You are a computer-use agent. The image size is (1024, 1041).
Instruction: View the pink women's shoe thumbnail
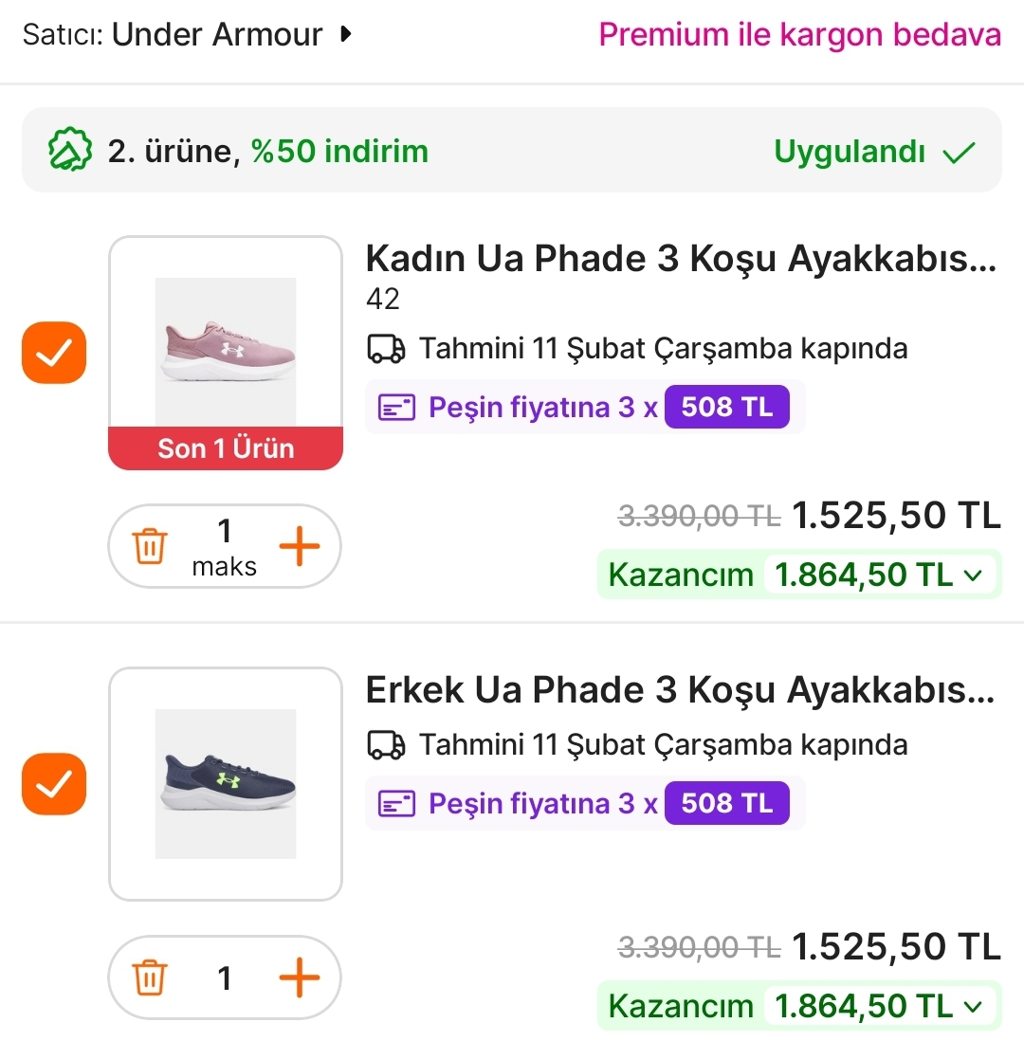(x=226, y=343)
